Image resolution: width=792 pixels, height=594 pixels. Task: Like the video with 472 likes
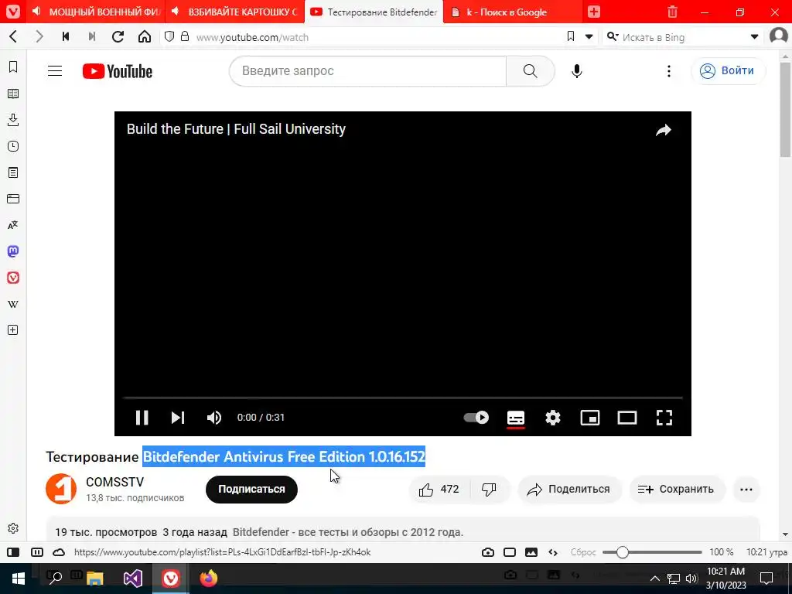point(439,489)
